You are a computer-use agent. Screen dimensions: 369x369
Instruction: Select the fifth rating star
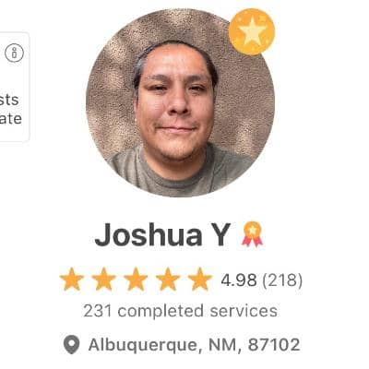[200, 280]
